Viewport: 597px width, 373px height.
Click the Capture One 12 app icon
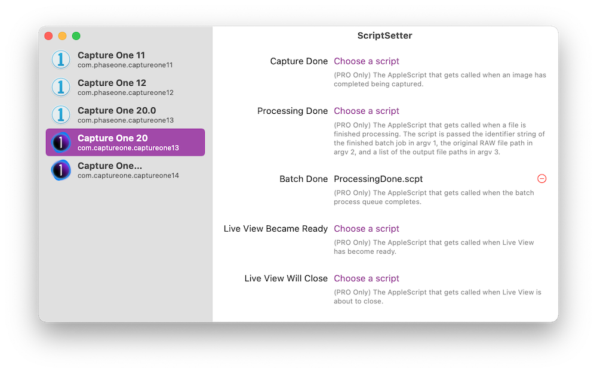click(61, 87)
